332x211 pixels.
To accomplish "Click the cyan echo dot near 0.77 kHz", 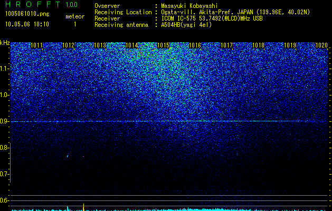I will 68,156.
